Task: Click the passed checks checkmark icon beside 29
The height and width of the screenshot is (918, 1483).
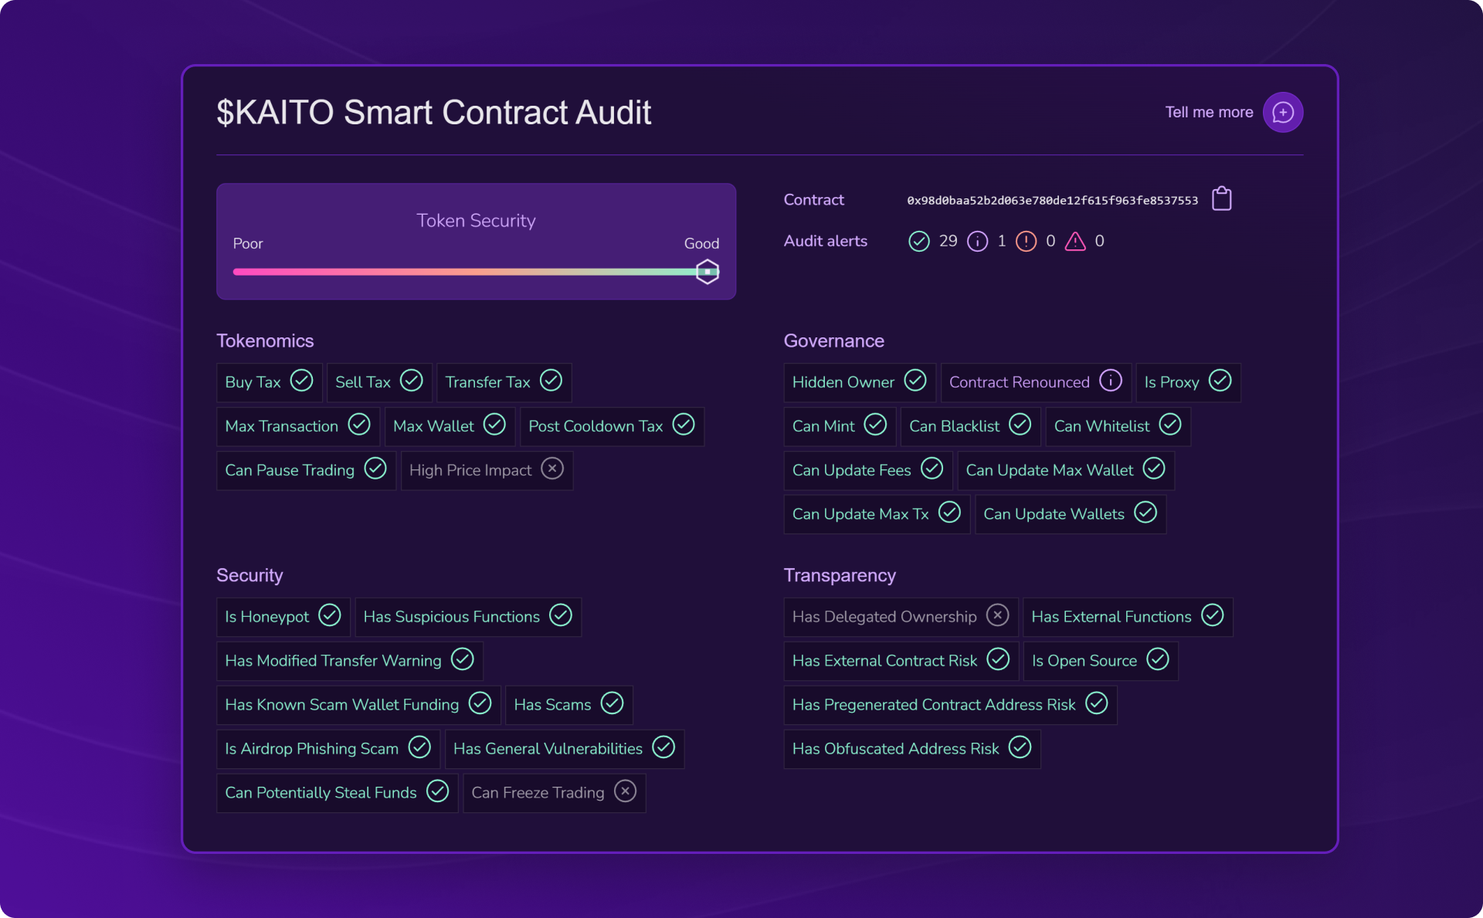Action: tap(918, 242)
